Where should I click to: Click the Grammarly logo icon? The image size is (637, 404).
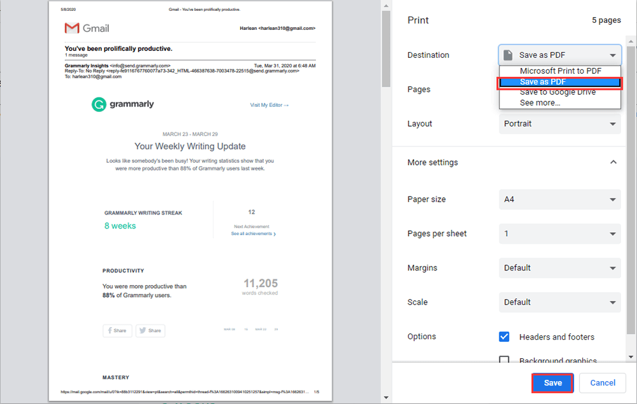pos(99,104)
